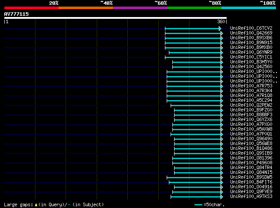
Task: Click the Large gaps legend text
Action: coord(54,205)
